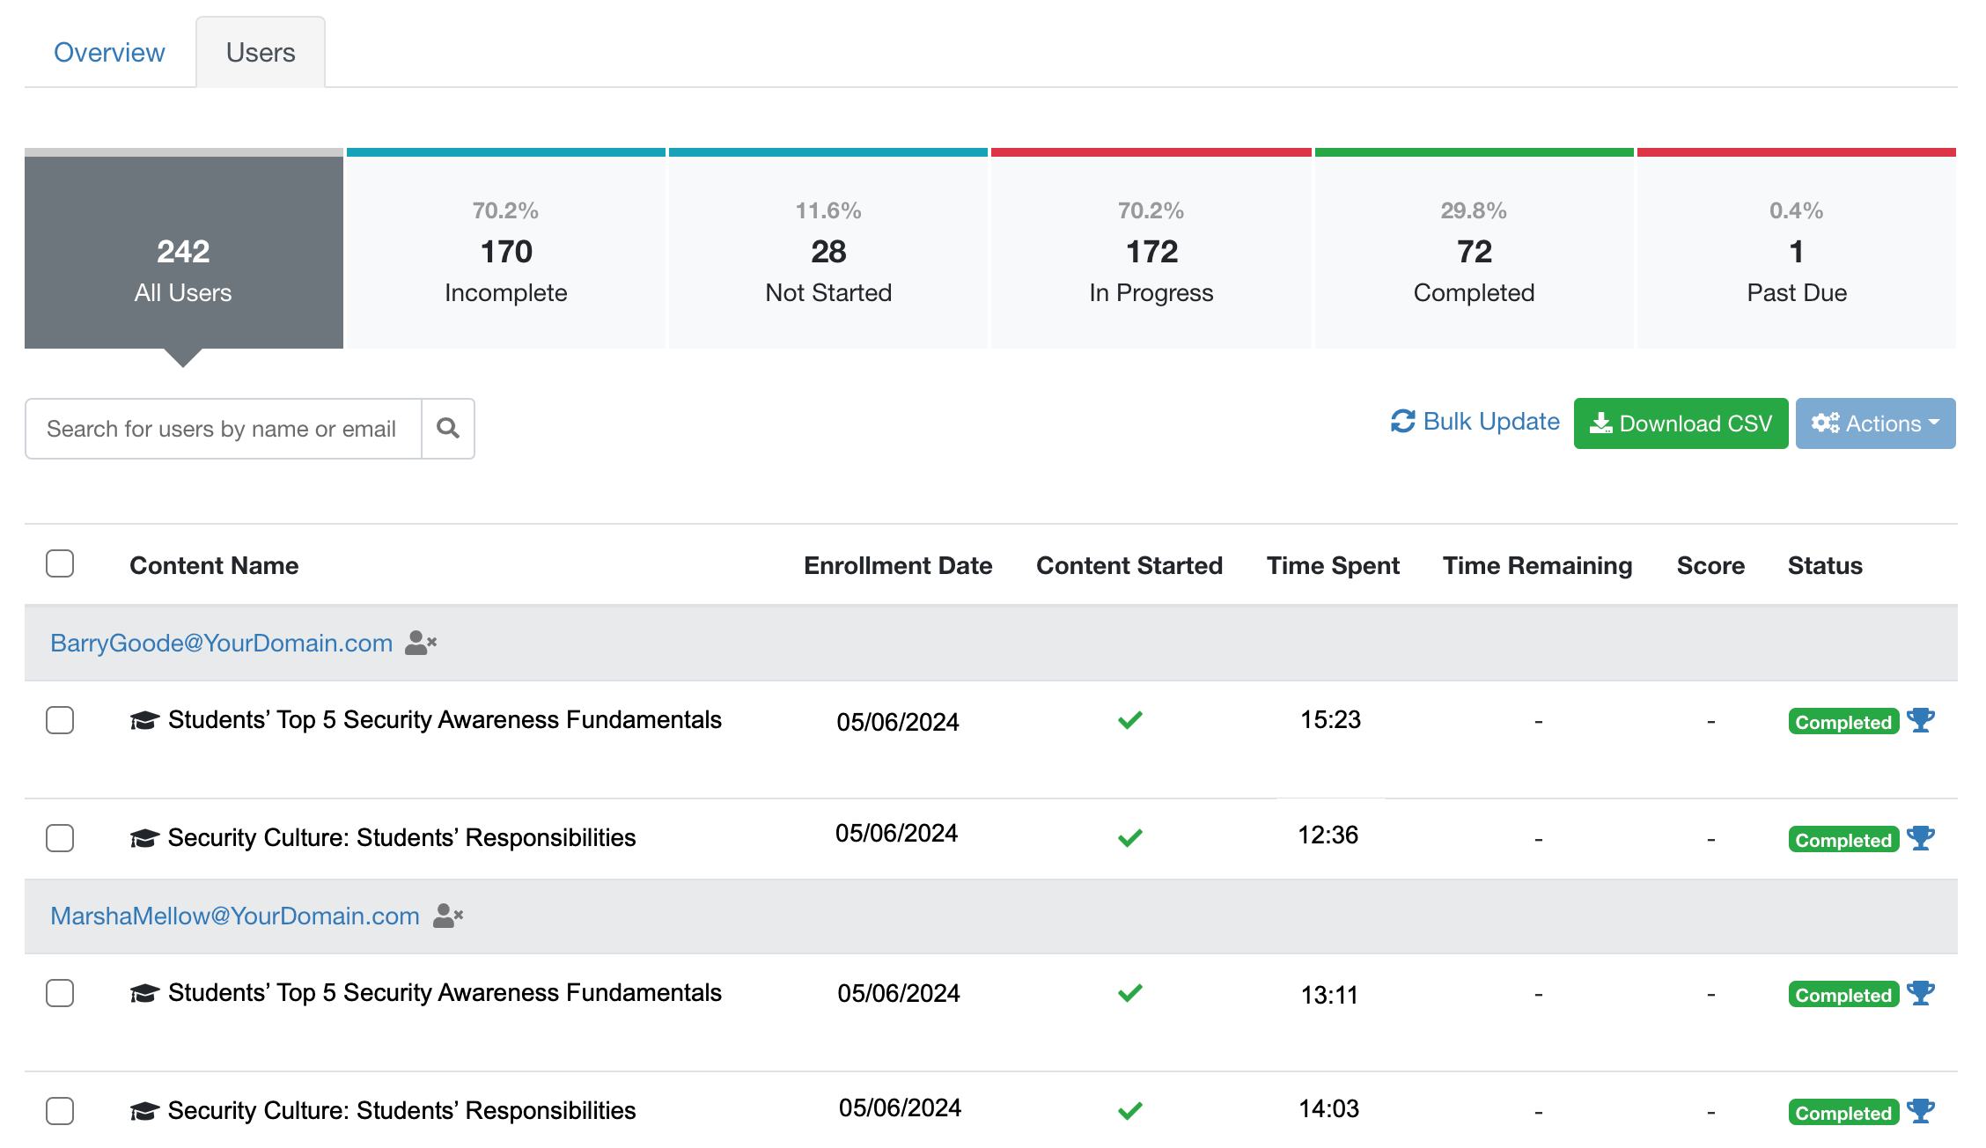Select the Bulk Update refresh icon
The width and height of the screenshot is (1986, 1148).
click(x=1403, y=422)
